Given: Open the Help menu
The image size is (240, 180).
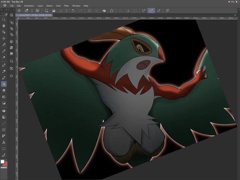Looking at the screenshot, I should [86, 6].
